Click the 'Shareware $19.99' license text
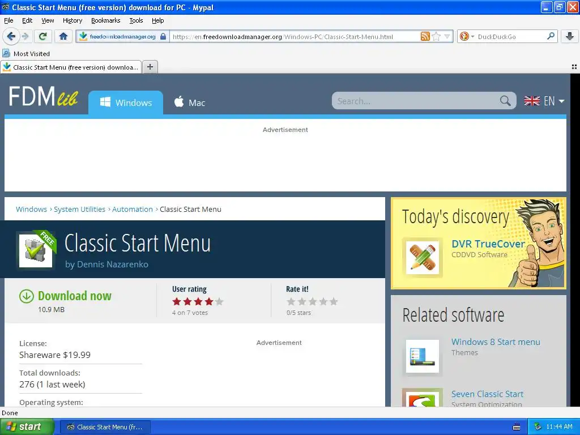Viewport: 580px width, 435px height. [55, 355]
